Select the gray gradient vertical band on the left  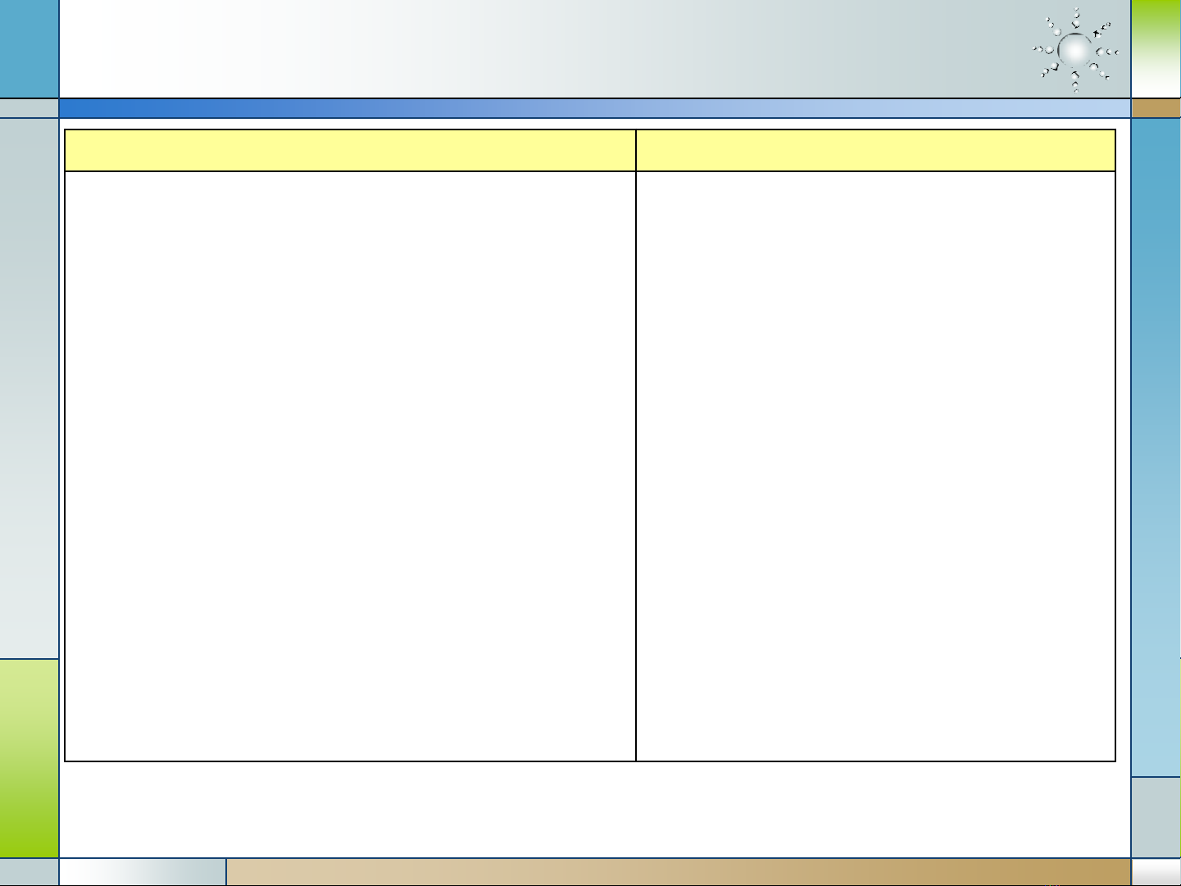pos(30,388)
